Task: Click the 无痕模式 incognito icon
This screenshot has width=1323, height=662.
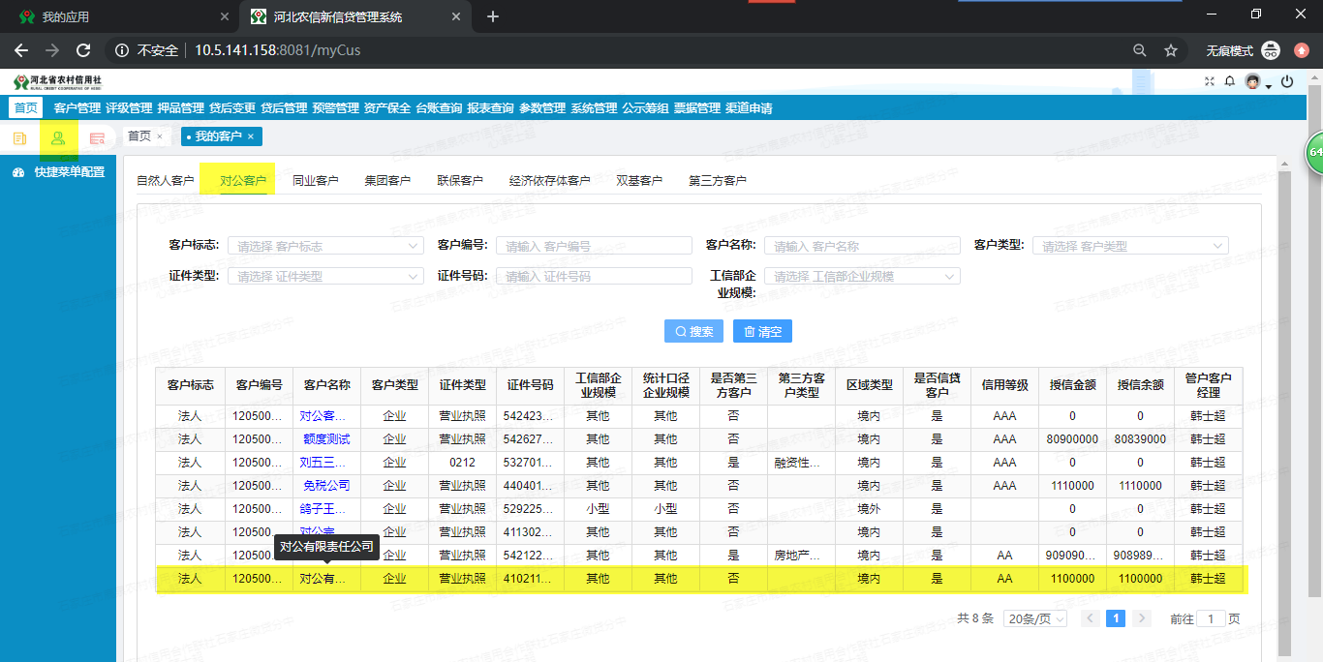Action: coord(1271,49)
